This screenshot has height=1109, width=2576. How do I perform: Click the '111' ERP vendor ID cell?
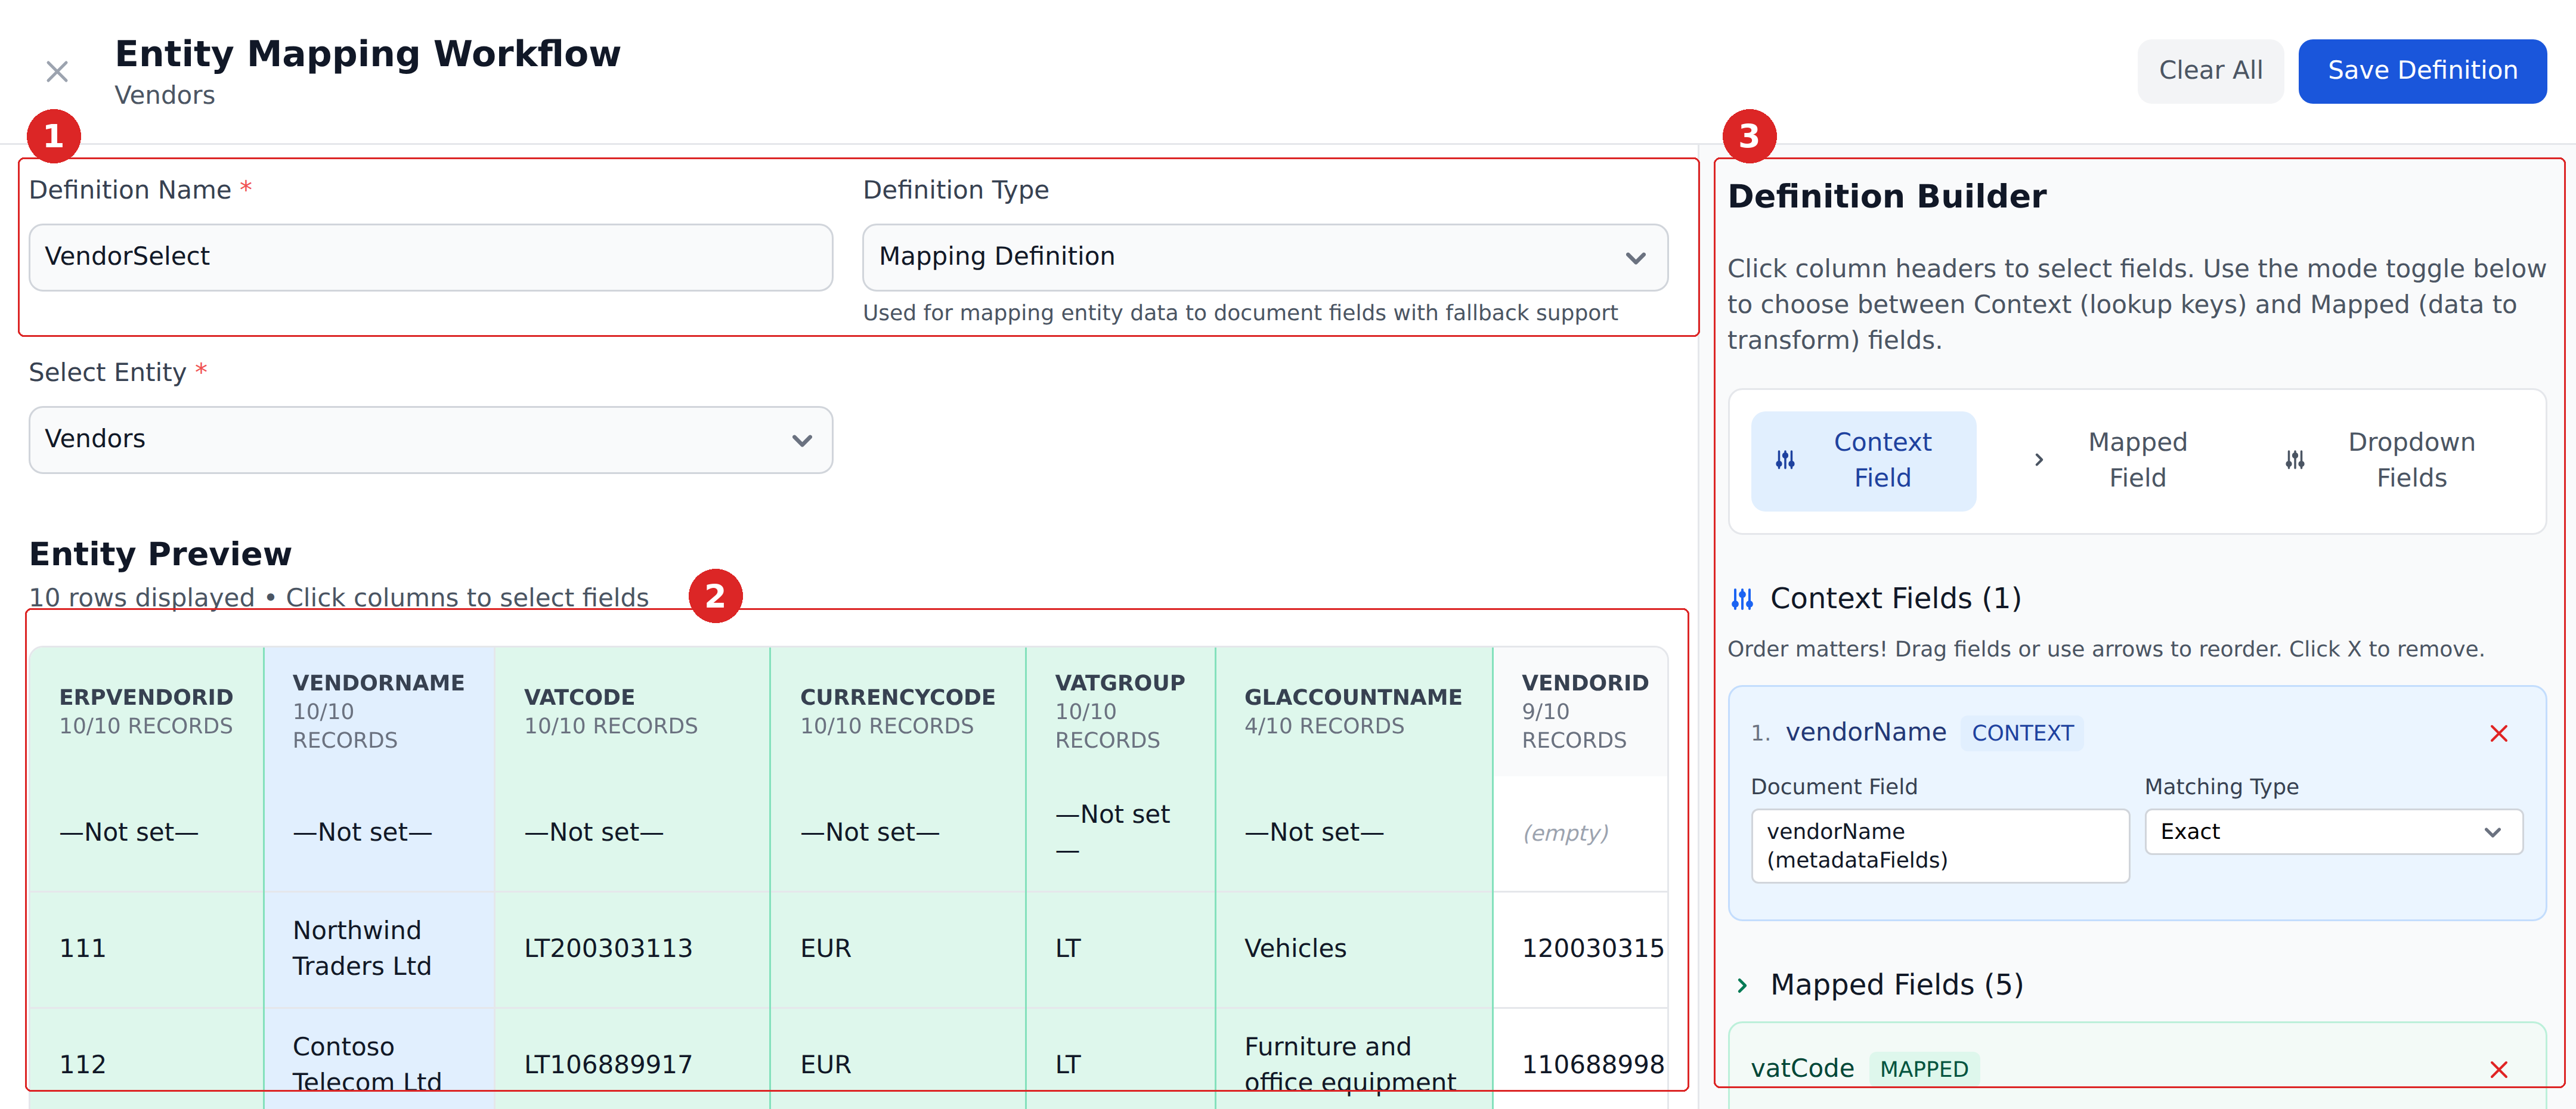(146, 949)
